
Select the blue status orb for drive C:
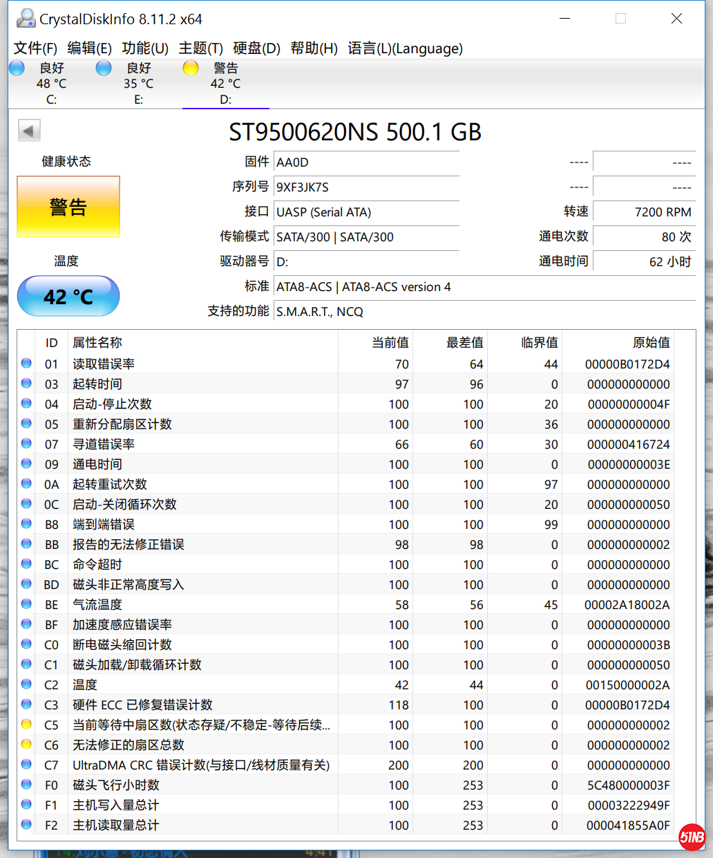17,68
